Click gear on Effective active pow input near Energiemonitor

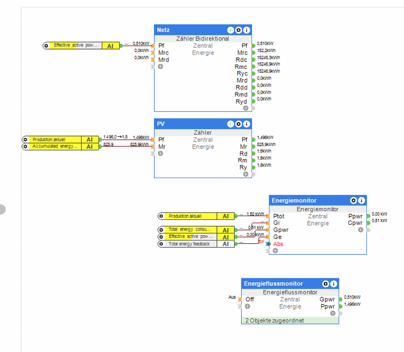point(161,237)
